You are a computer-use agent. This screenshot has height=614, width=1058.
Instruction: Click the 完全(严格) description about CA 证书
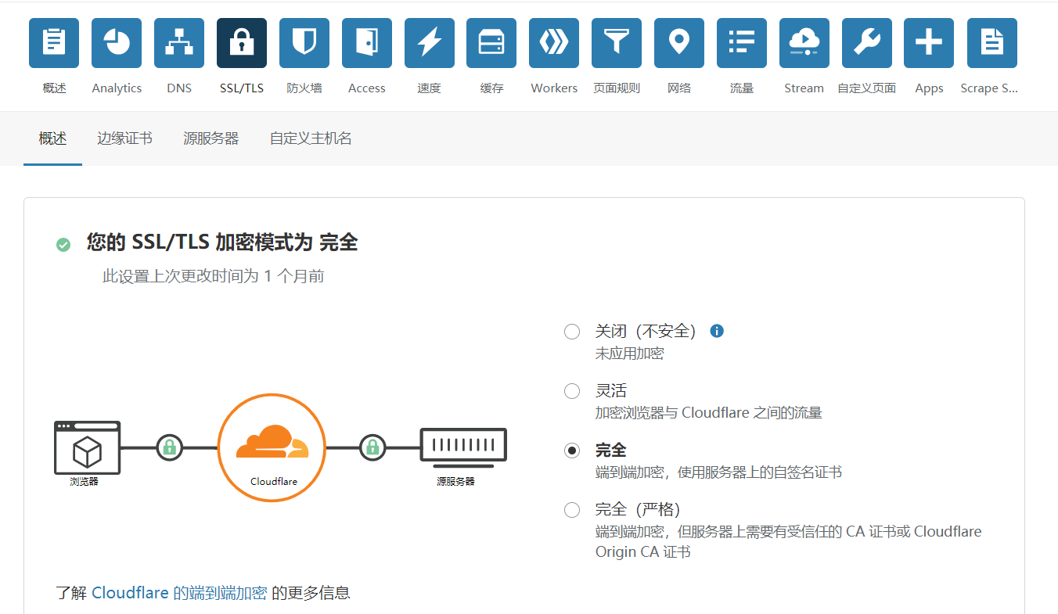click(x=789, y=542)
